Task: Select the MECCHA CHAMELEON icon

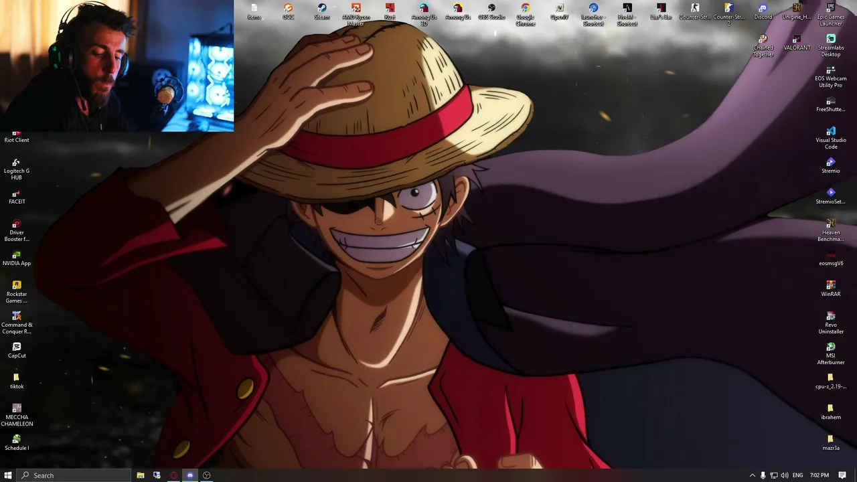Action: tap(17, 415)
